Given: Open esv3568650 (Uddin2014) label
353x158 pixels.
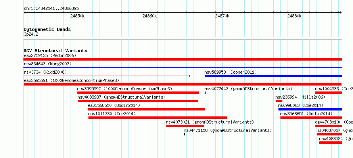Looking at the screenshot, I should pyautogui.click(x=114, y=105).
